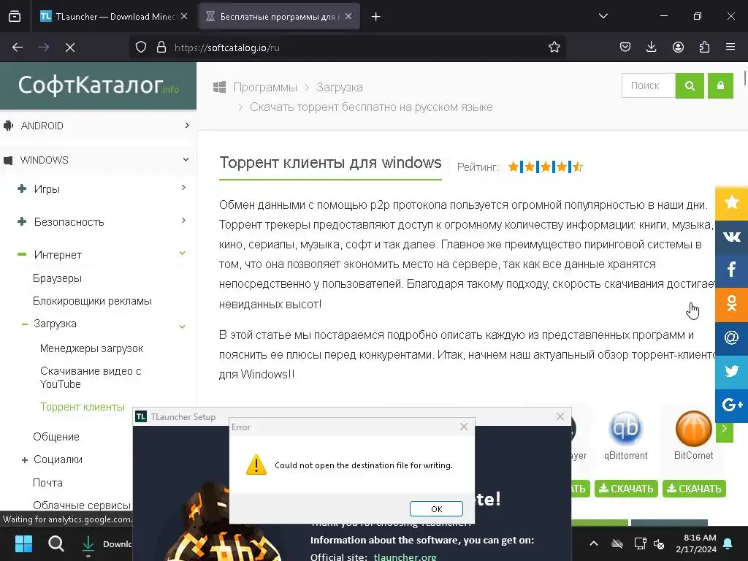Expand the ANDROID sidebar section
Image resolution: width=748 pixels, height=561 pixels.
click(x=187, y=125)
